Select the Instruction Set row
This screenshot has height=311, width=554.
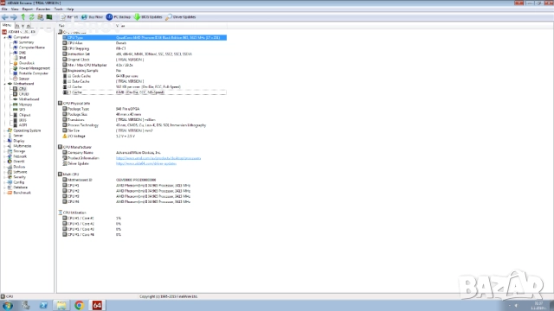pyautogui.click(x=145, y=54)
